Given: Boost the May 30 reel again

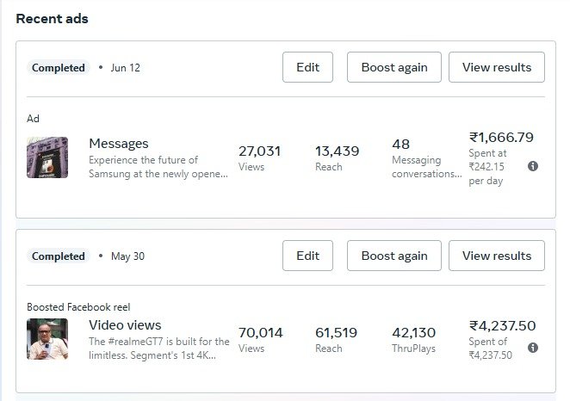Looking at the screenshot, I should coord(393,256).
